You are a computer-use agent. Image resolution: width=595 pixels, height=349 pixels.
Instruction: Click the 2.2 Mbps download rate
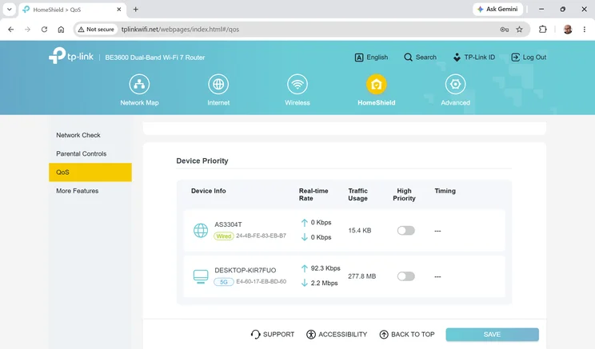[324, 283]
